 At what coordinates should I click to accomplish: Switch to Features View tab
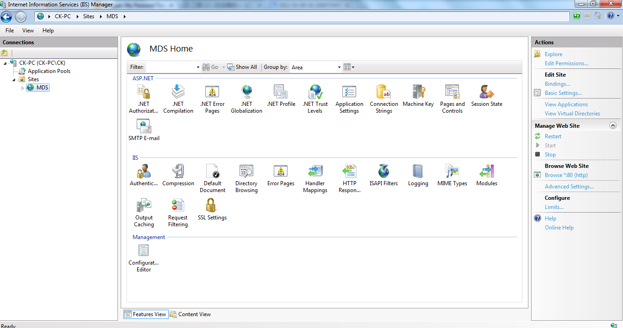point(146,314)
